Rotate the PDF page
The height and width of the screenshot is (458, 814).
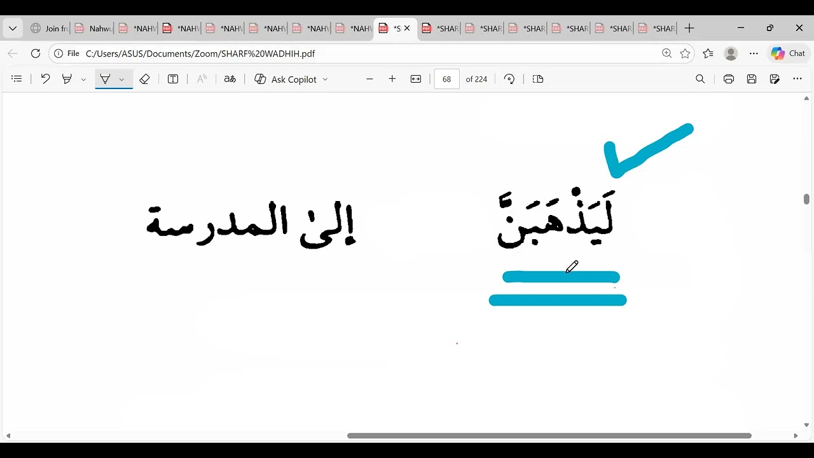pyautogui.click(x=509, y=79)
